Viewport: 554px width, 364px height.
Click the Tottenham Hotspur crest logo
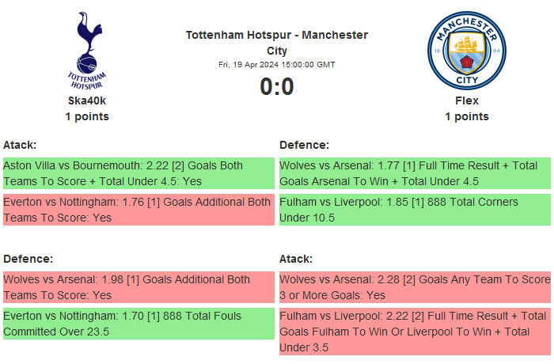[x=87, y=50]
